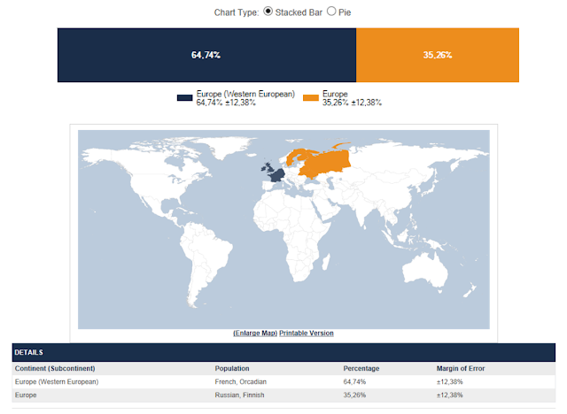
Task: Click the Percentage column header
Action: pyautogui.click(x=361, y=369)
